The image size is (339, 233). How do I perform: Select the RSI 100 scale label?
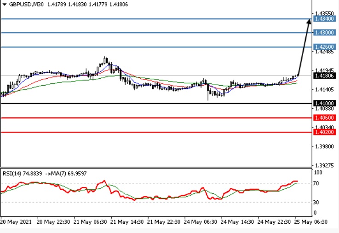pyautogui.click(x=318, y=172)
